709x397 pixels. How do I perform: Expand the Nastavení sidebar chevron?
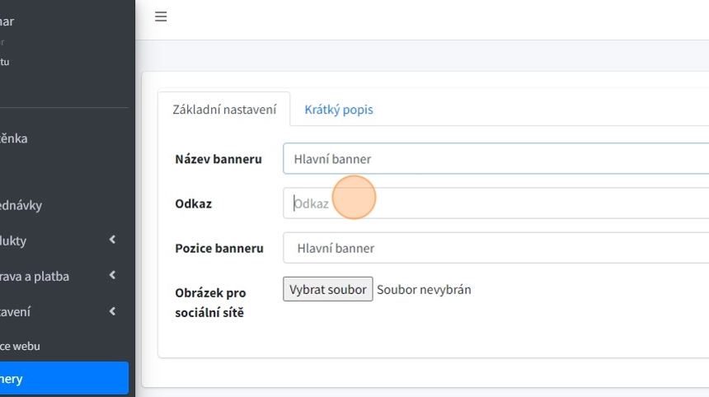(112, 311)
